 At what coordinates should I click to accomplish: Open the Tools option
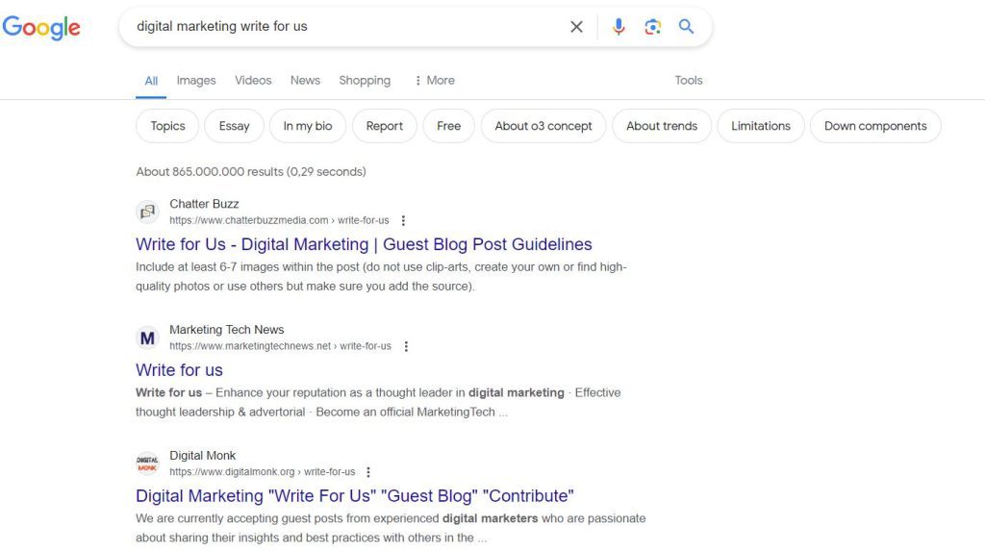(x=689, y=81)
